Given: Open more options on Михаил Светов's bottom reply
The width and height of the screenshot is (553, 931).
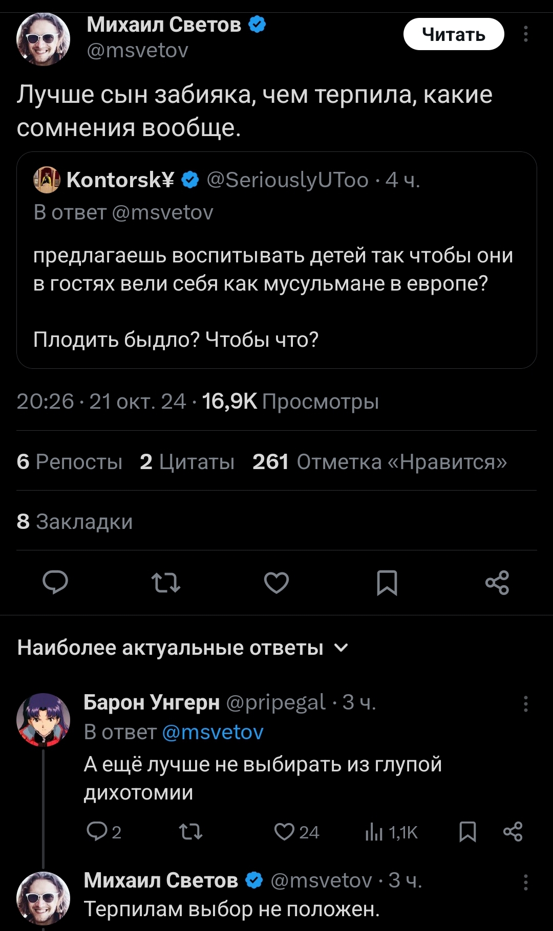Looking at the screenshot, I should click(x=526, y=882).
